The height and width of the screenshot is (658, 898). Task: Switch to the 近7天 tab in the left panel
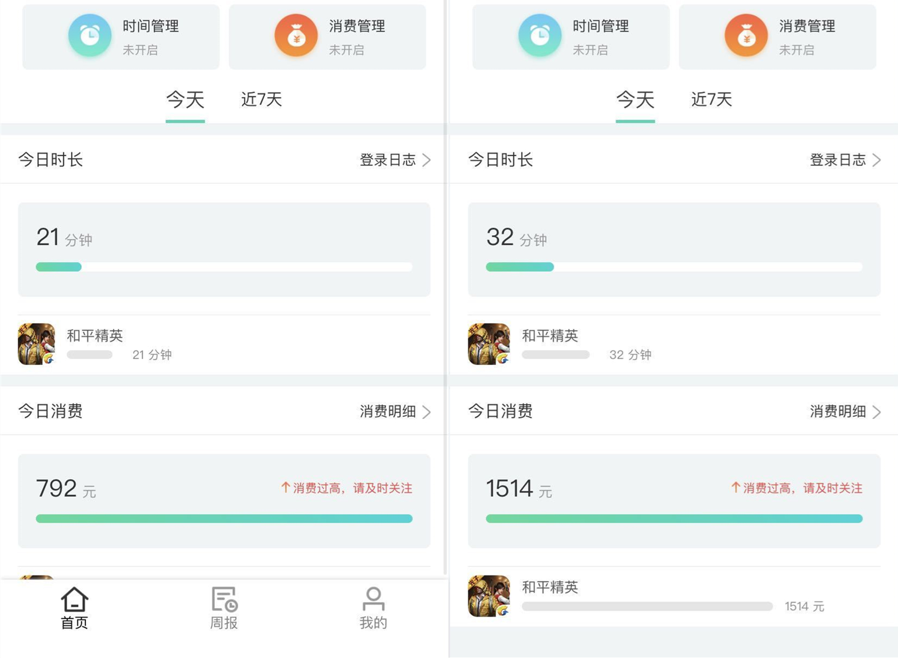[261, 100]
